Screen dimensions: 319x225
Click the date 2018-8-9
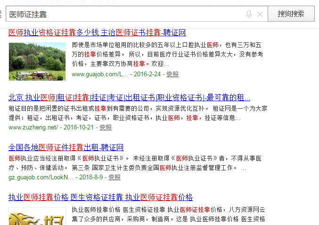pyautogui.click(x=91, y=177)
